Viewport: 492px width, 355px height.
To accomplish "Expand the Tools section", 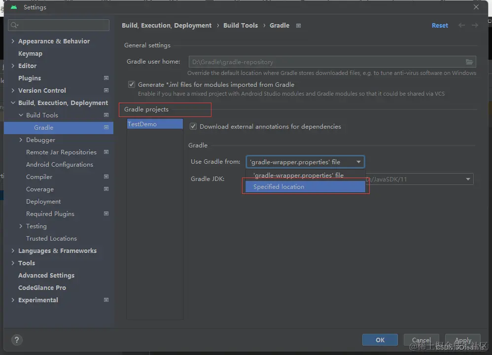I will (13, 263).
